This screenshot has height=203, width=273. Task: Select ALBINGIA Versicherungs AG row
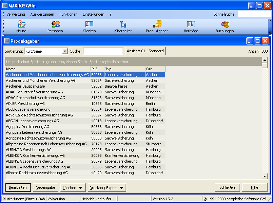coord(85,150)
